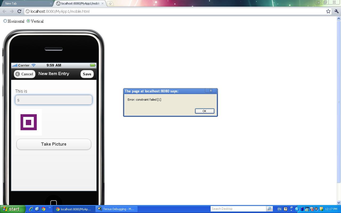Bookmark this page with the star icon
341x213 pixels.
coord(328,11)
